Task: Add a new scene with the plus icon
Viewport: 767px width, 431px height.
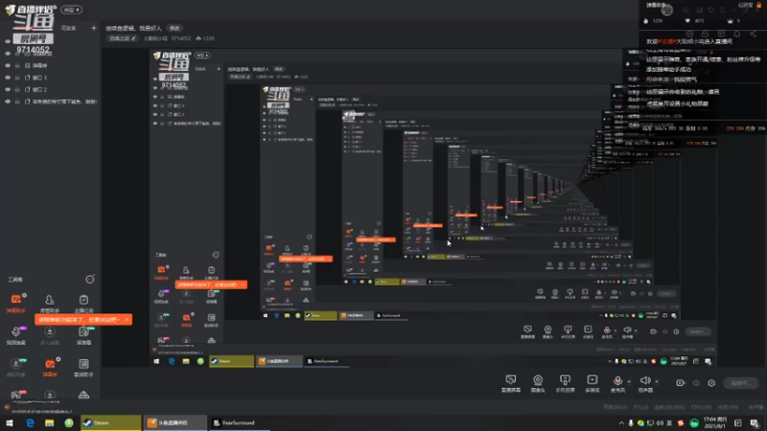Action: point(93,28)
